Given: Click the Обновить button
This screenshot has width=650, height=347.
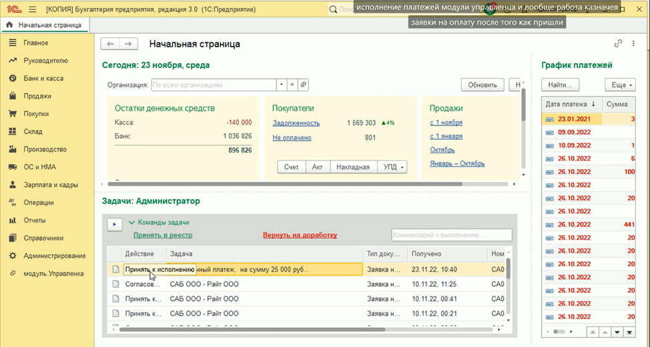Looking at the screenshot, I should 482,85.
